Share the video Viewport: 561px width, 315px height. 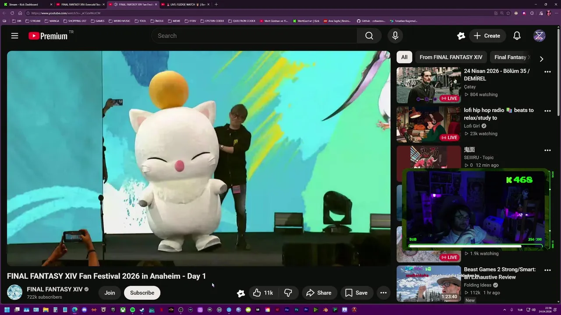tap(319, 293)
